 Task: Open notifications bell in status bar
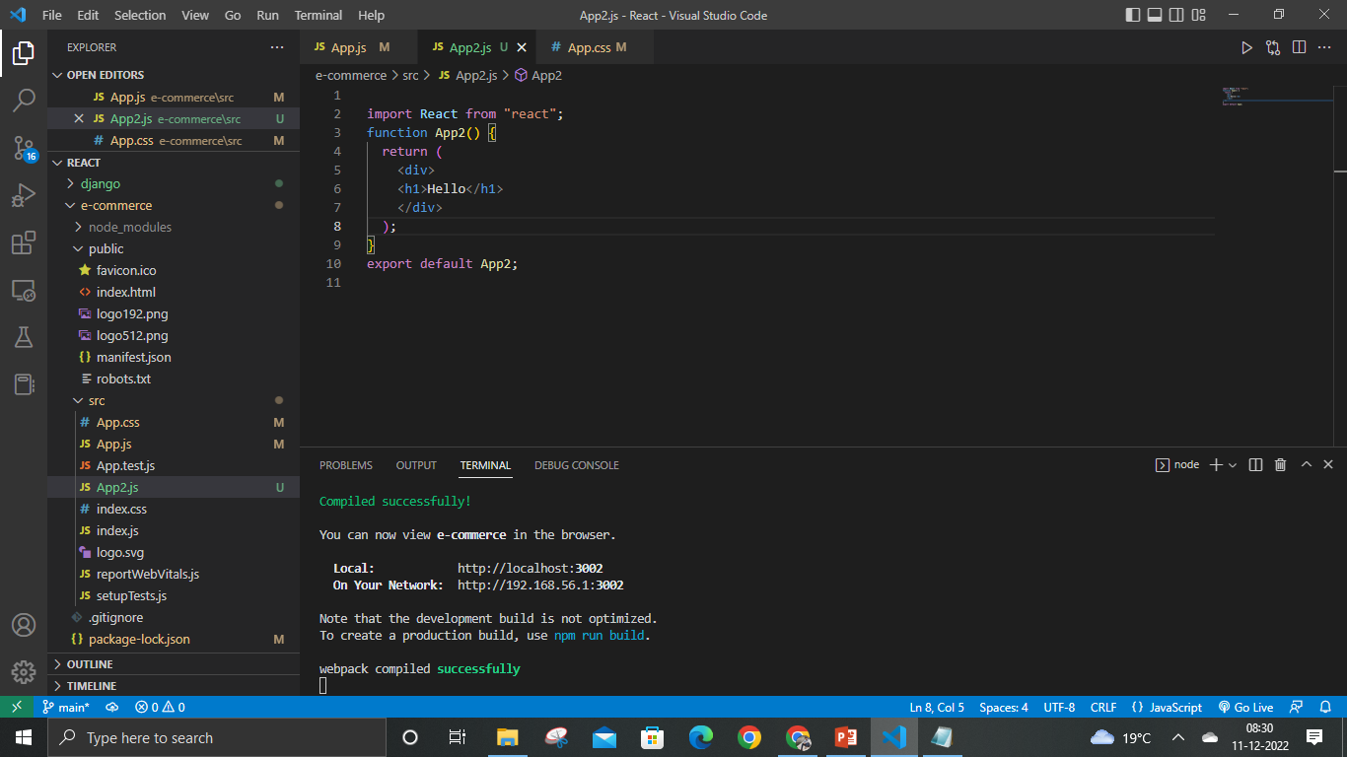click(x=1326, y=707)
